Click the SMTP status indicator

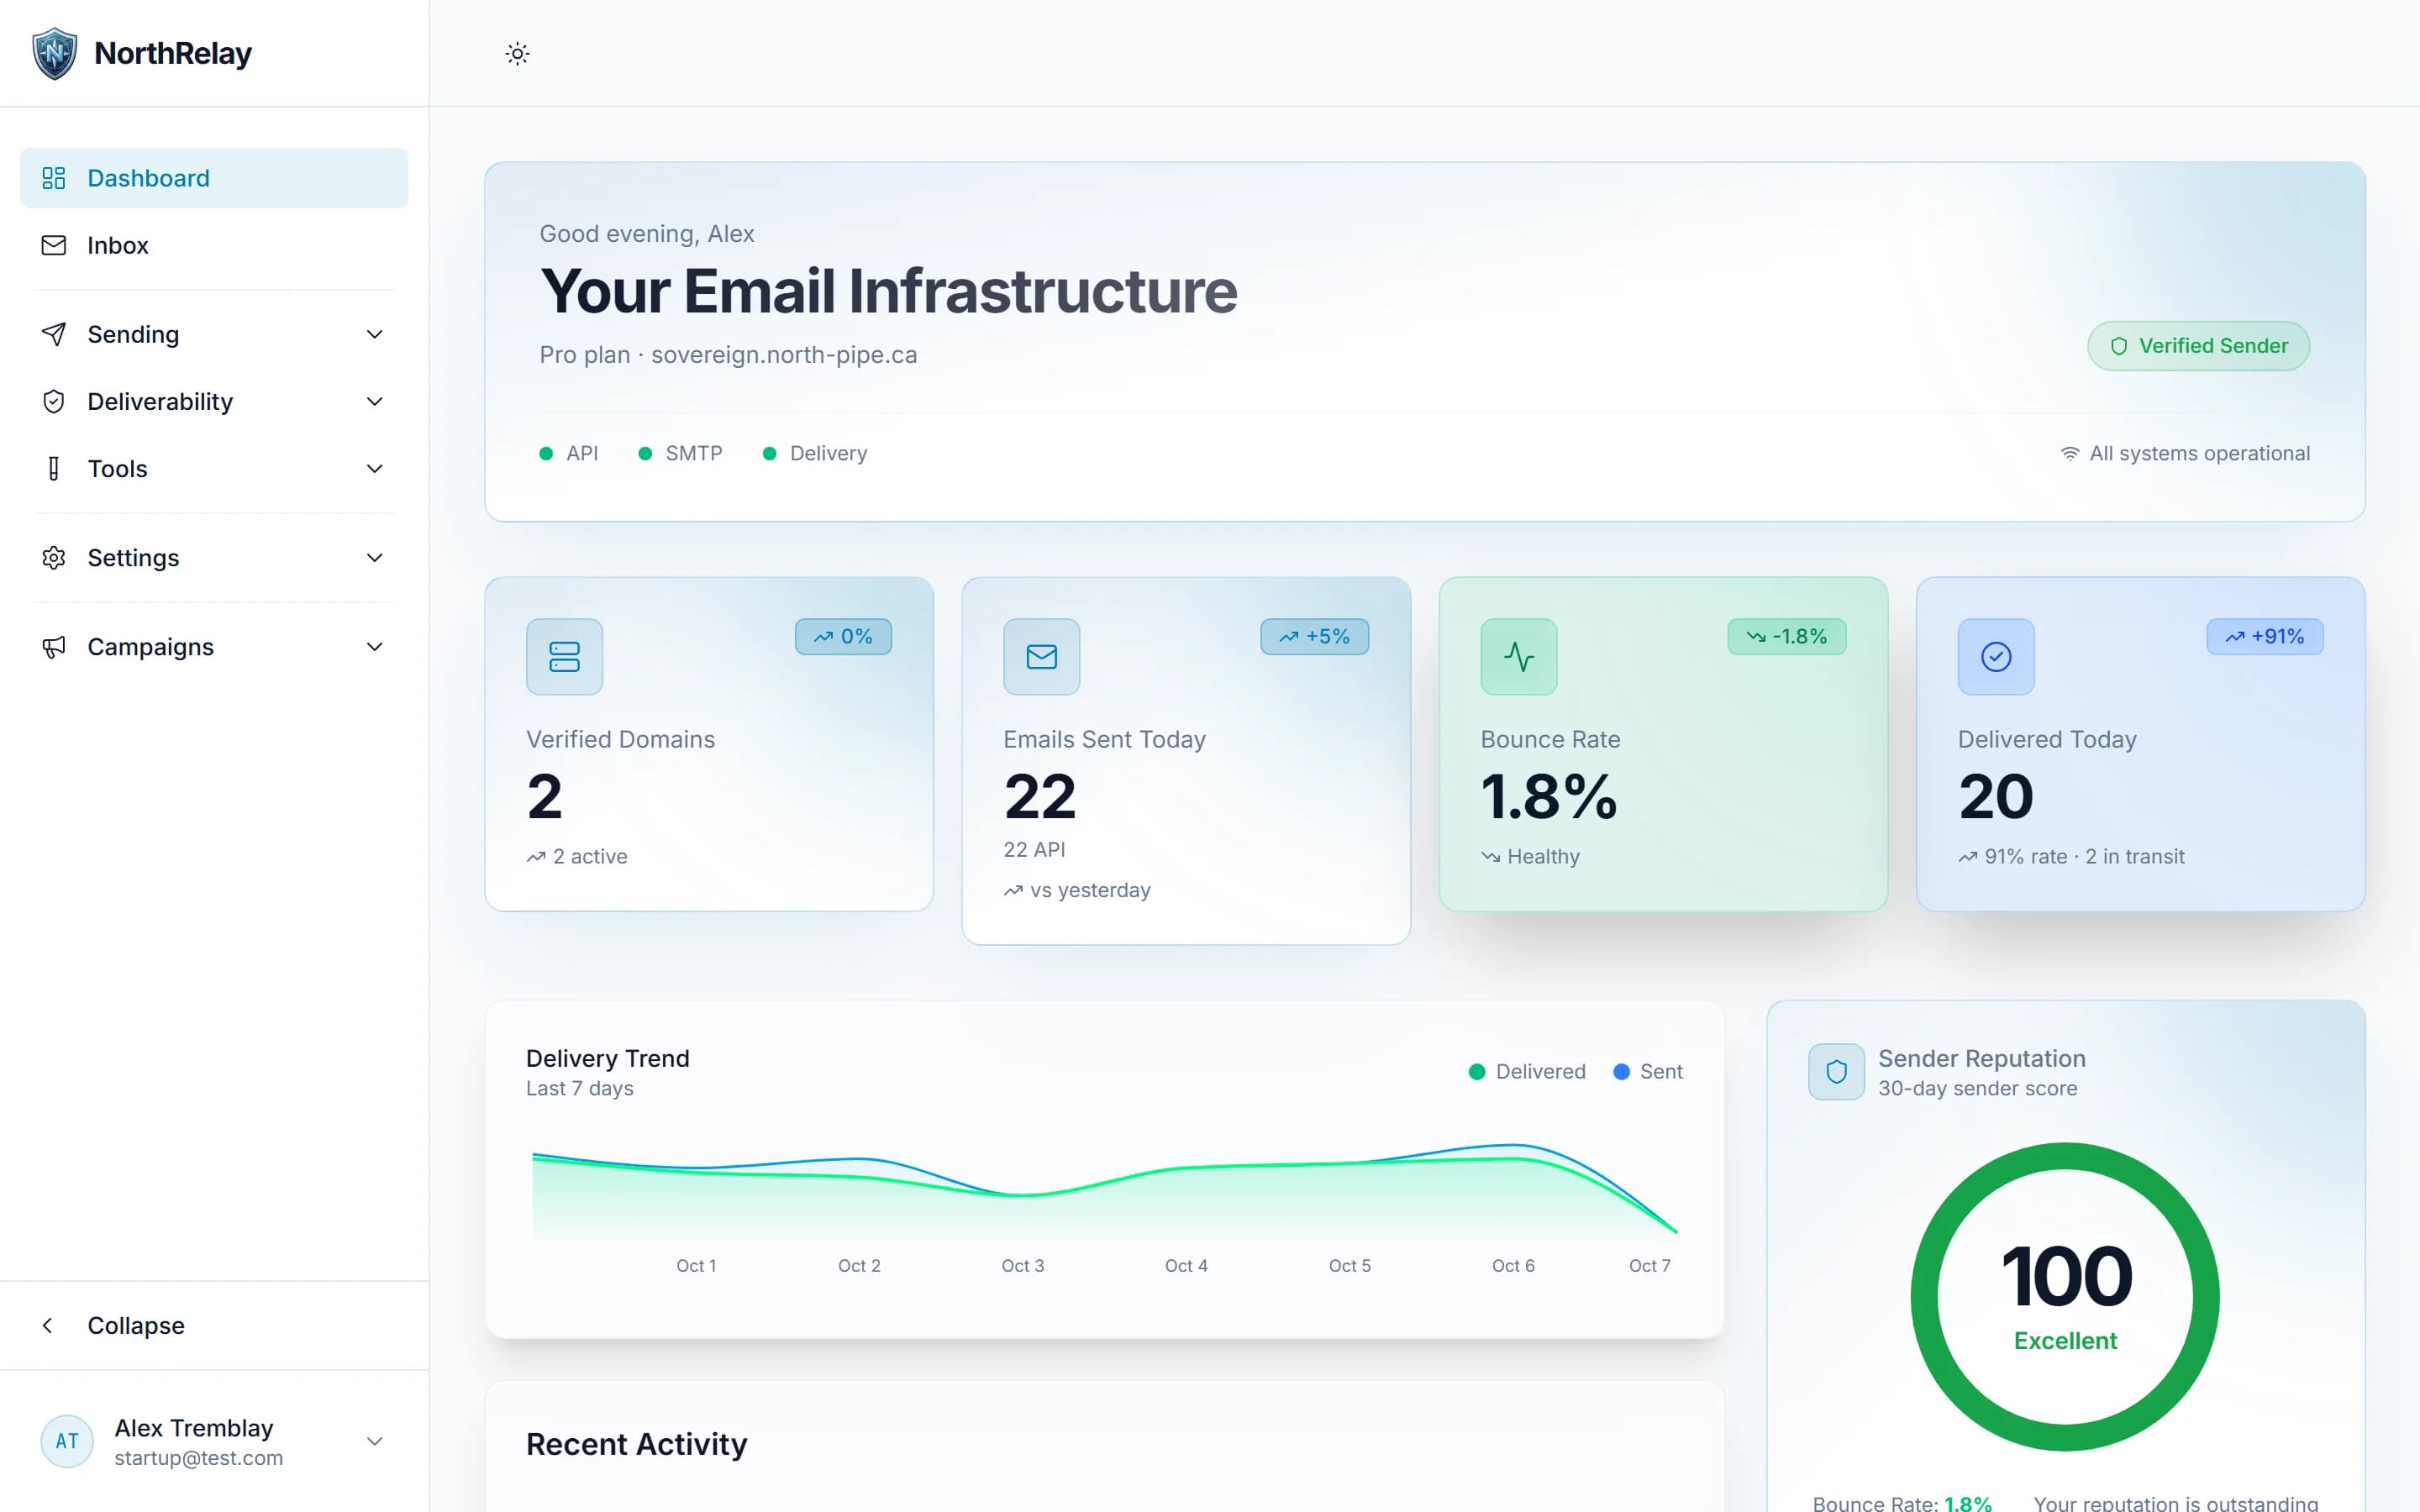[680, 453]
